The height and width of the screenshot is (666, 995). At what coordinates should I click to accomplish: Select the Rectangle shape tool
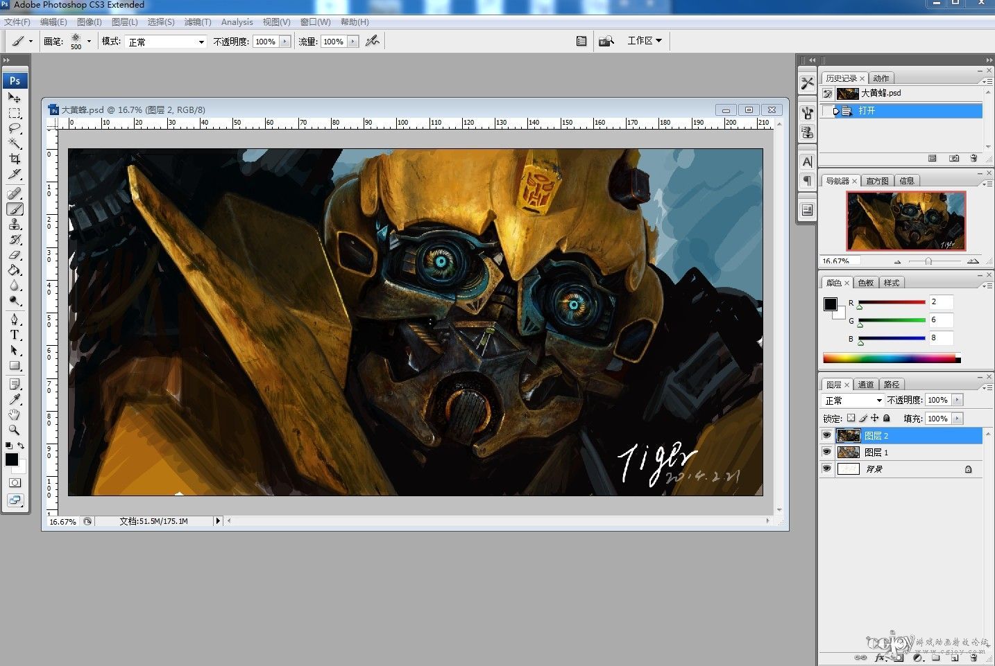[x=15, y=365]
